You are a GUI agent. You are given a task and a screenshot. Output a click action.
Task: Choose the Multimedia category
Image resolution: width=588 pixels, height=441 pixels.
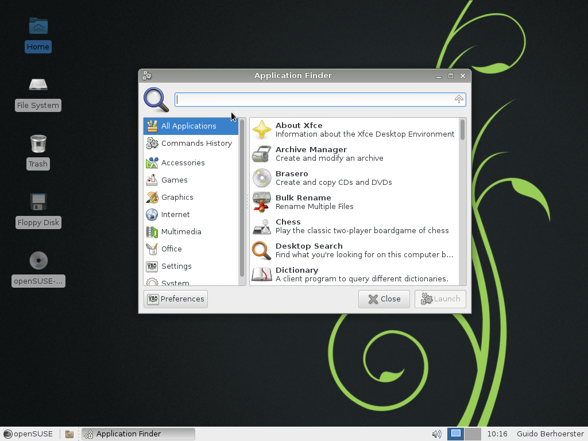click(x=181, y=232)
